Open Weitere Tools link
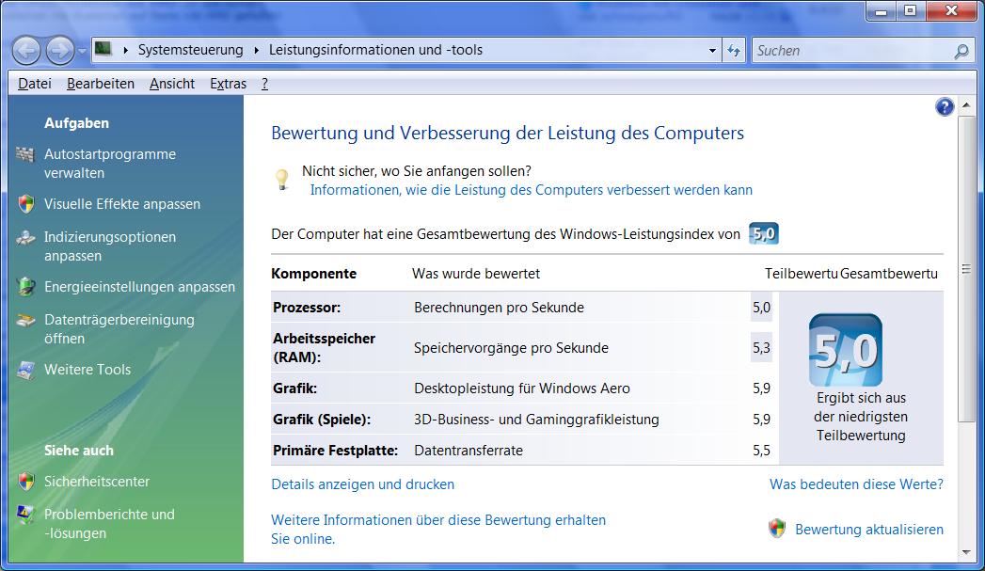Viewport: 985px width, 571px height. click(x=87, y=370)
